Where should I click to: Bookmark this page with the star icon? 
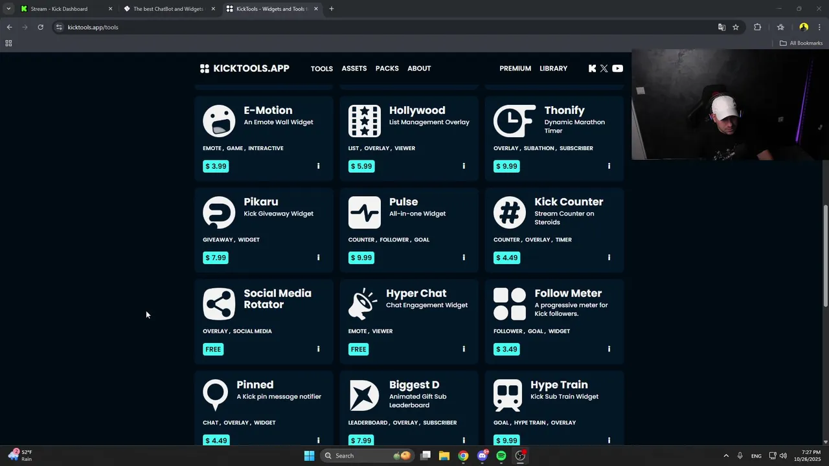click(x=736, y=27)
